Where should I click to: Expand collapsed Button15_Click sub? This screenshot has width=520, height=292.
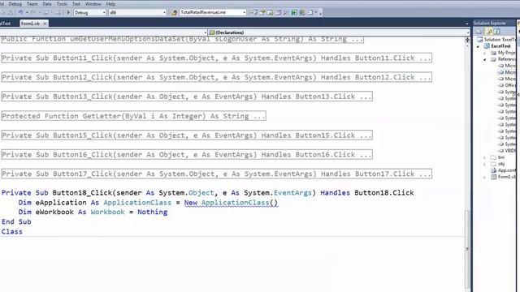187,135
